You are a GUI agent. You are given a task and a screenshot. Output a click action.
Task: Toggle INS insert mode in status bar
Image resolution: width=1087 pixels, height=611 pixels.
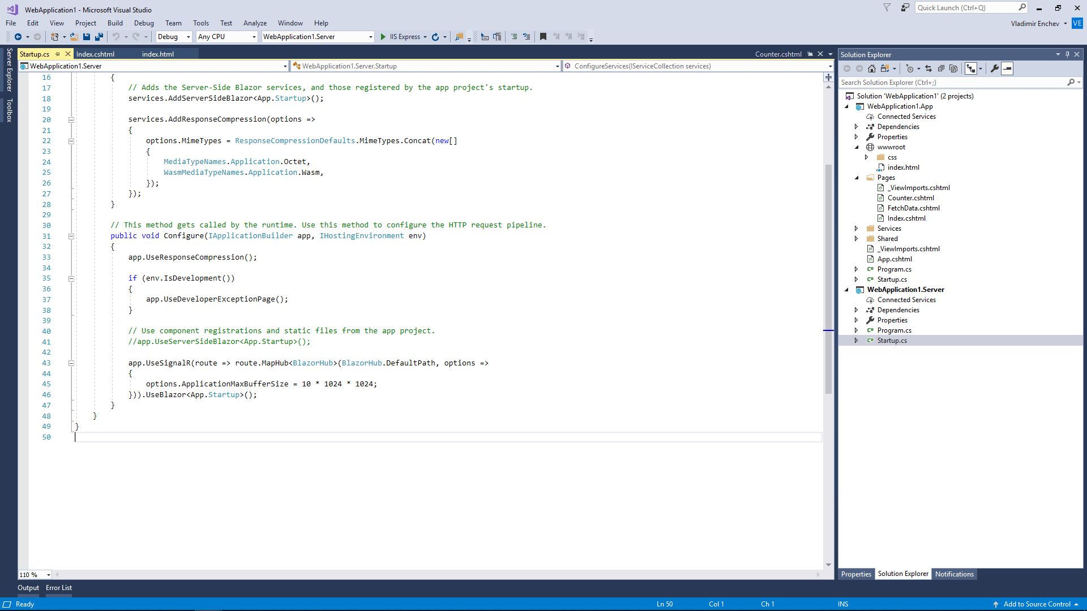(843, 604)
